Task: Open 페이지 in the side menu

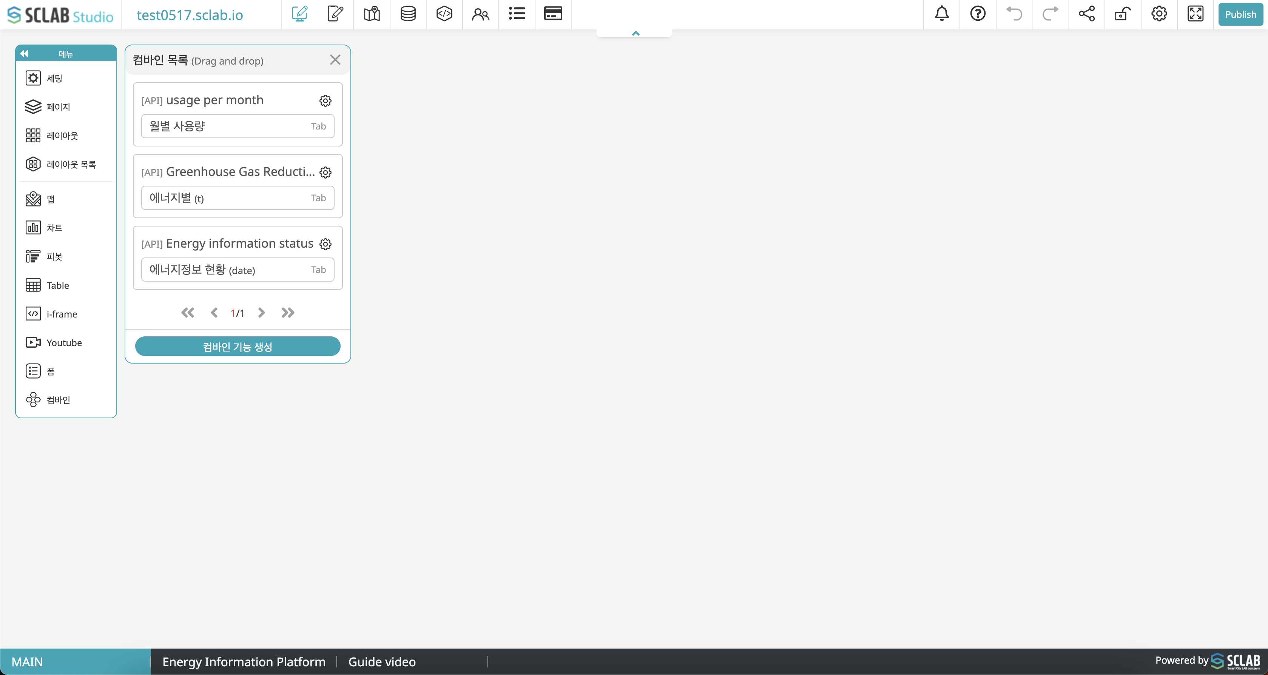Action: click(66, 107)
